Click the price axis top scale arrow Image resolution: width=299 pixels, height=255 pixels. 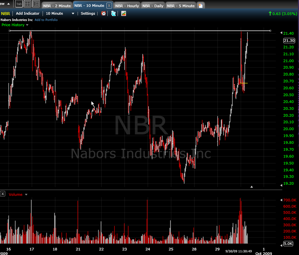click(281, 33)
